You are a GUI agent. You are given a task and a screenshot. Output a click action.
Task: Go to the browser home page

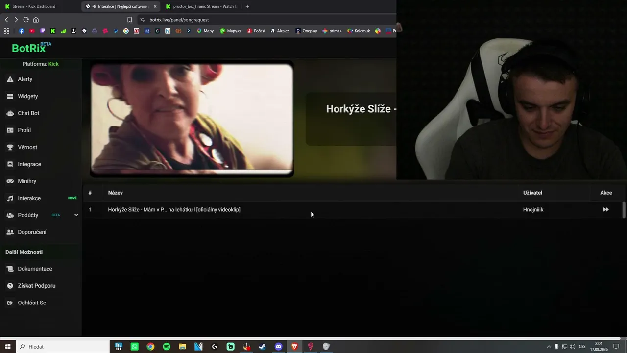36,20
